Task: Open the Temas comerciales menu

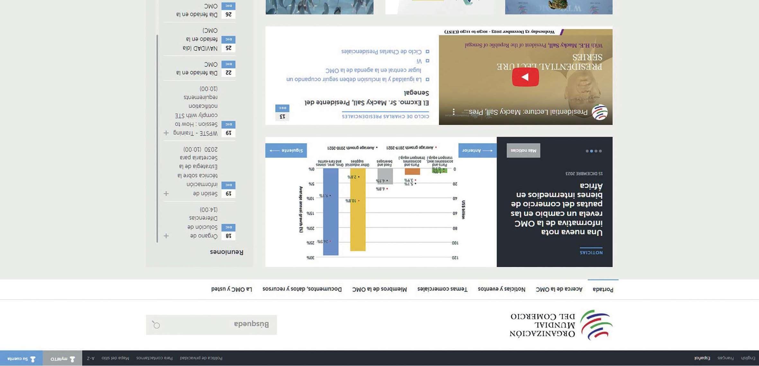Action: tap(442, 289)
